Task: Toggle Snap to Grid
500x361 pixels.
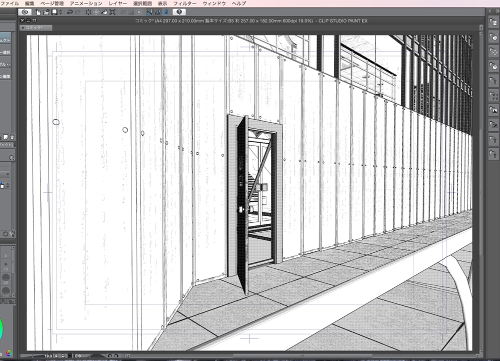Action: coord(165,12)
